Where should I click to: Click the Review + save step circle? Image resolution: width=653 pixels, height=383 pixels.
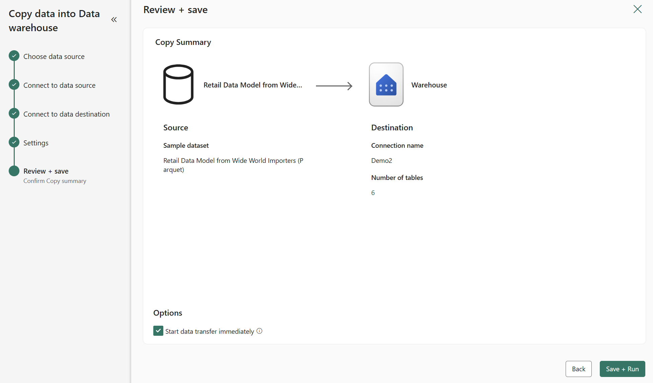point(14,171)
